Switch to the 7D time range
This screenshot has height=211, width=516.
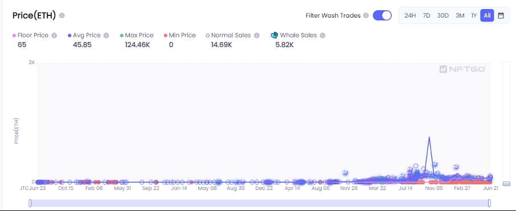tap(427, 15)
